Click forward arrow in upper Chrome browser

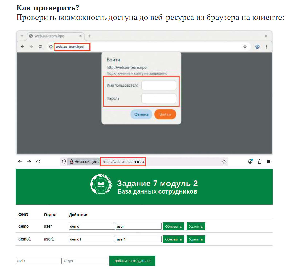point(31,47)
